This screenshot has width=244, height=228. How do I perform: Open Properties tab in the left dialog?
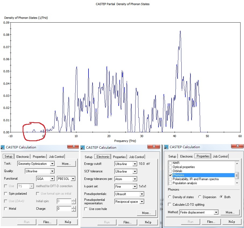tap(39, 156)
